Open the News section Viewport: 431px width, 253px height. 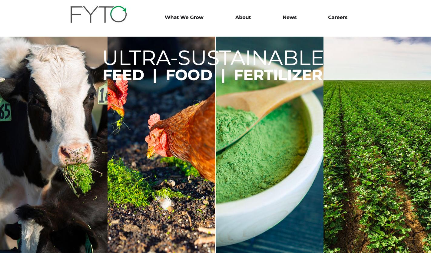click(290, 18)
